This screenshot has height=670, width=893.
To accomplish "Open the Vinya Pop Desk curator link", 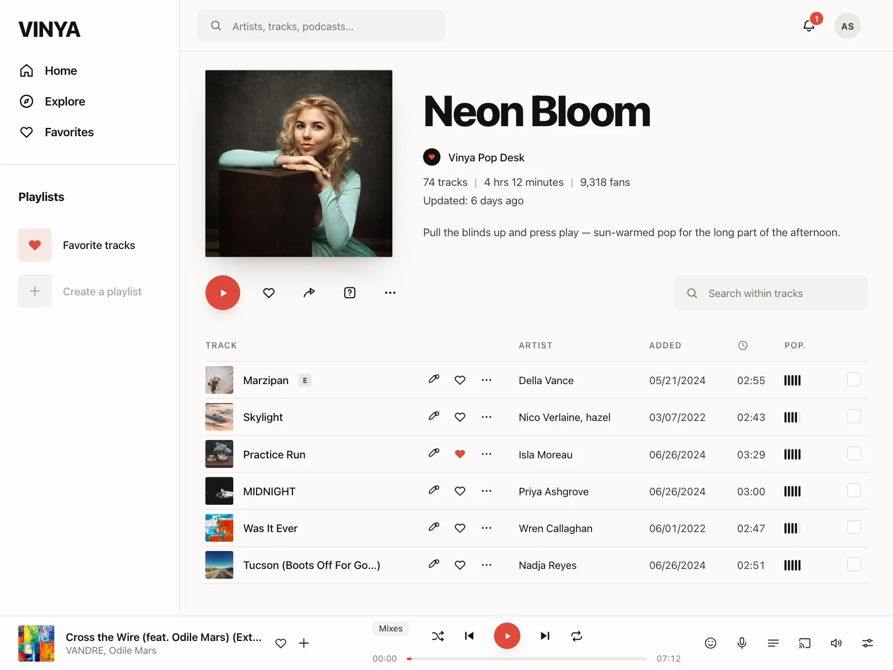I will pos(486,157).
